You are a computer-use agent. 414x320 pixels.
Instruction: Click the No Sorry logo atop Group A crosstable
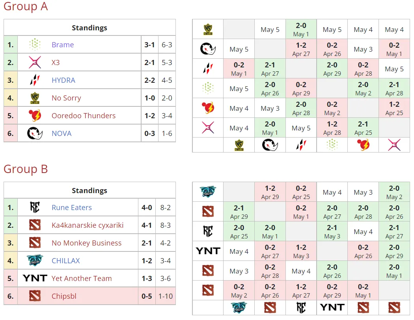click(x=208, y=30)
